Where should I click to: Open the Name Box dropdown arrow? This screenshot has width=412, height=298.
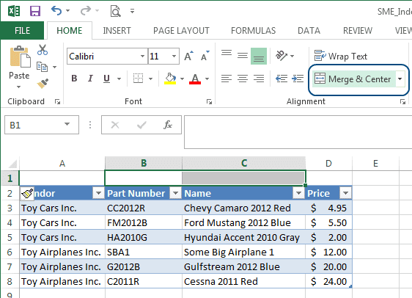click(x=67, y=124)
